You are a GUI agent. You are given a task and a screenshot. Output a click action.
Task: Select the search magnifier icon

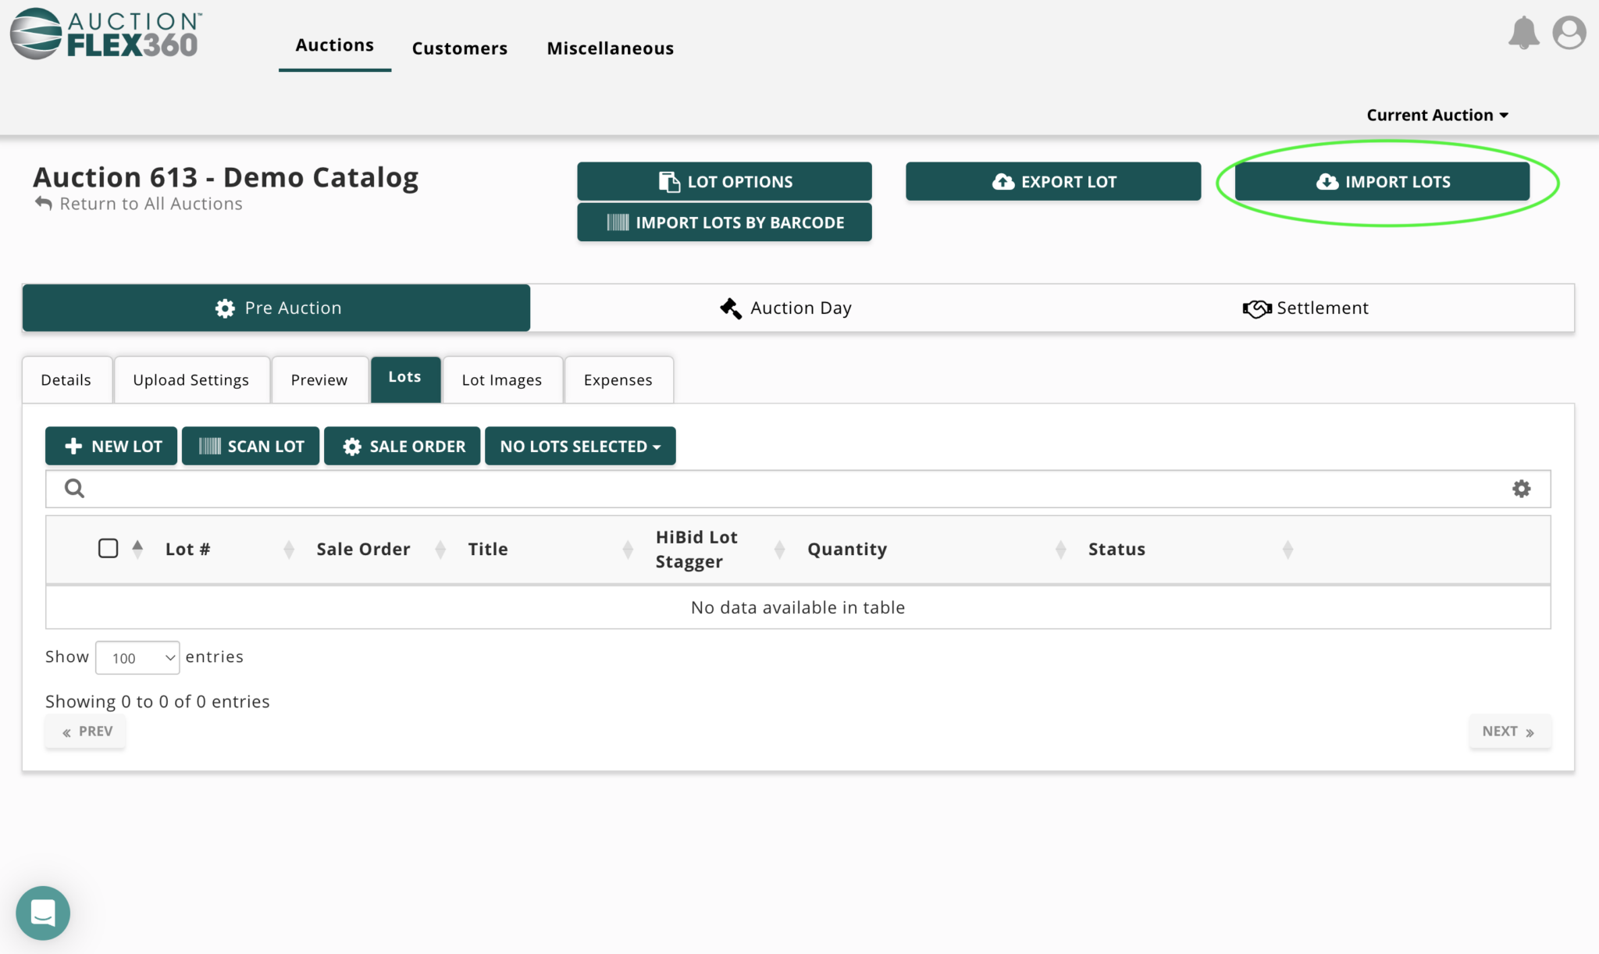pos(74,488)
